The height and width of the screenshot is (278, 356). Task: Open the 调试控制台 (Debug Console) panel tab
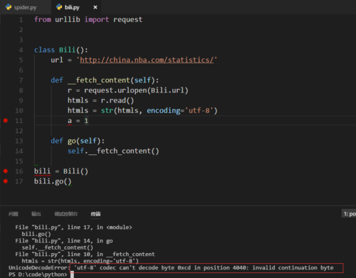click(x=66, y=214)
